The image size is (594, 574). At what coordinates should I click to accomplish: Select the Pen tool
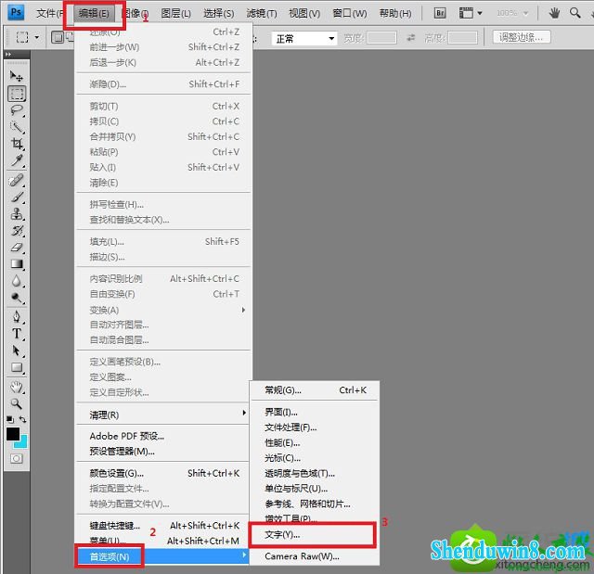[17, 316]
